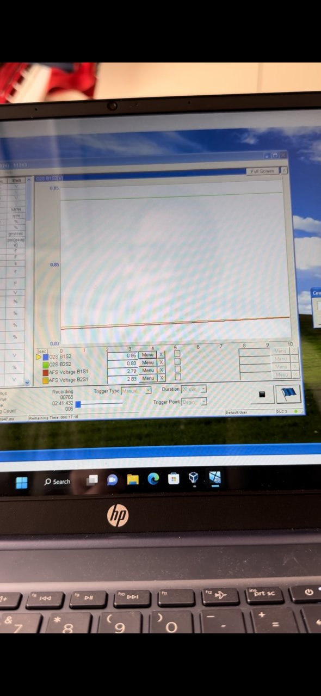Tick the checkbox beside AFS Voltage B1S1
Screen dimensions: 321x696
tap(177, 369)
